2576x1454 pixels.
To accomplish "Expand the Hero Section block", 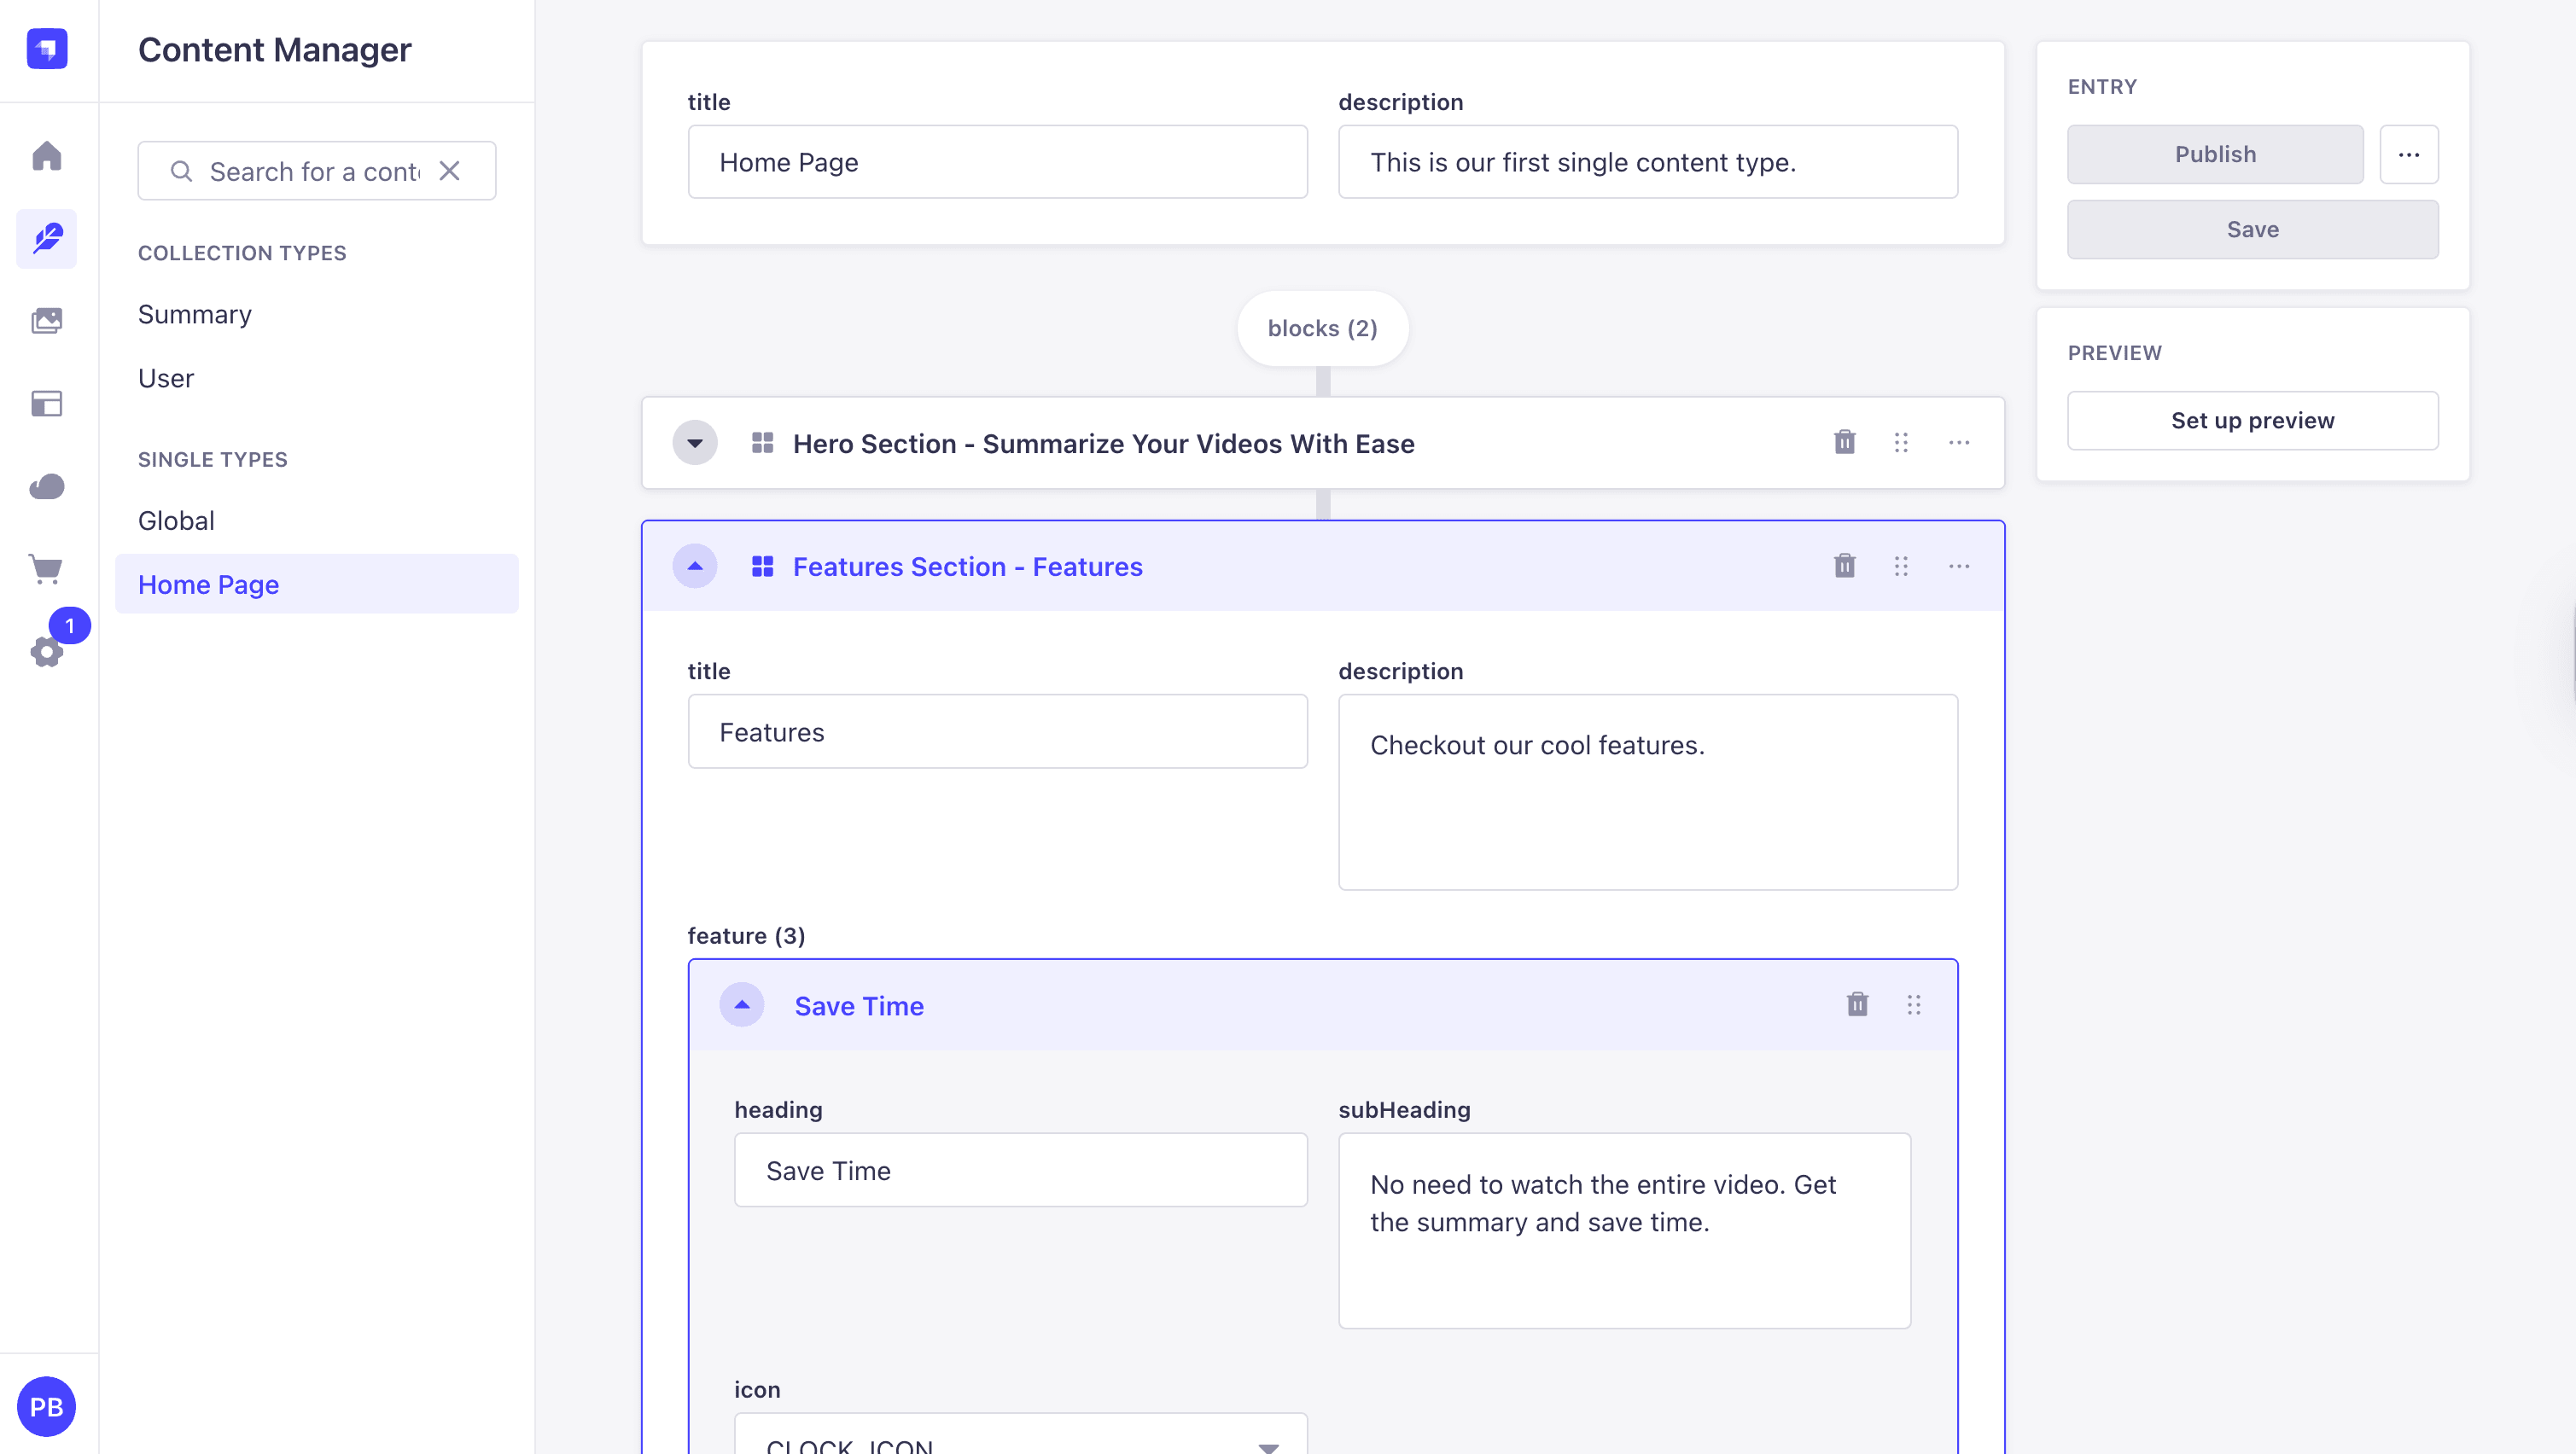I will coord(695,442).
